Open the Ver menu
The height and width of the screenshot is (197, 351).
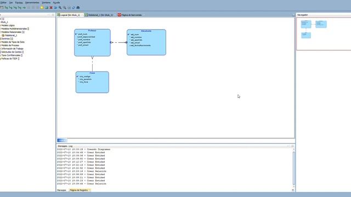pyautogui.click(x=11, y=2)
